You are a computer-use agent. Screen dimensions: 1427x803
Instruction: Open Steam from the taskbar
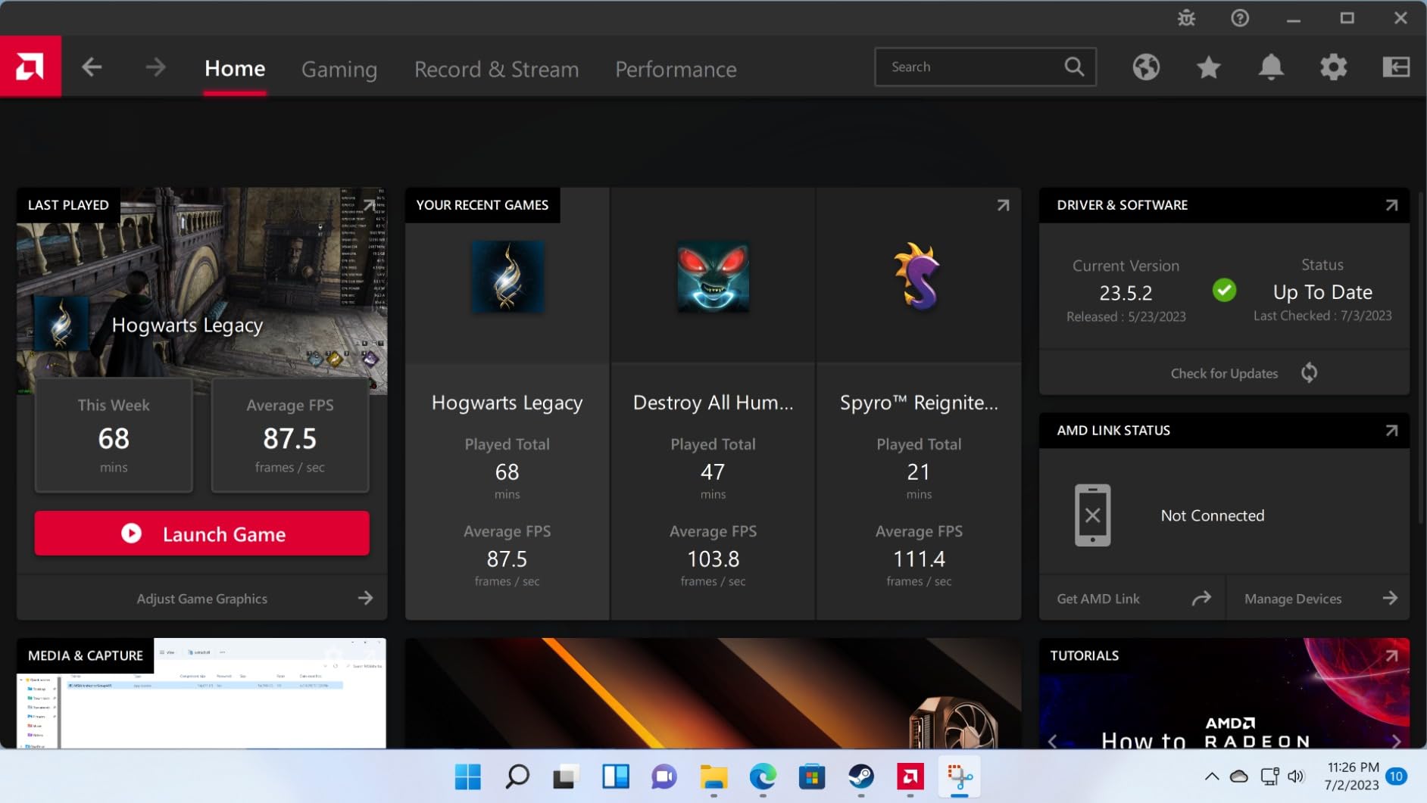tap(861, 777)
